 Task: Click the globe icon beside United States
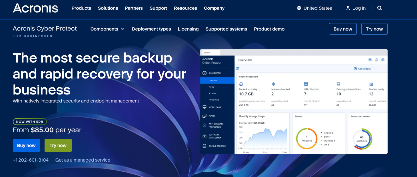(x=299, y=8)
